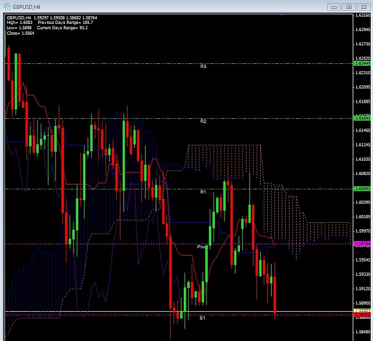Click the red 1.58738 price tag
The width and height of the screenshot is (373, 341).
tap(362, 315)
